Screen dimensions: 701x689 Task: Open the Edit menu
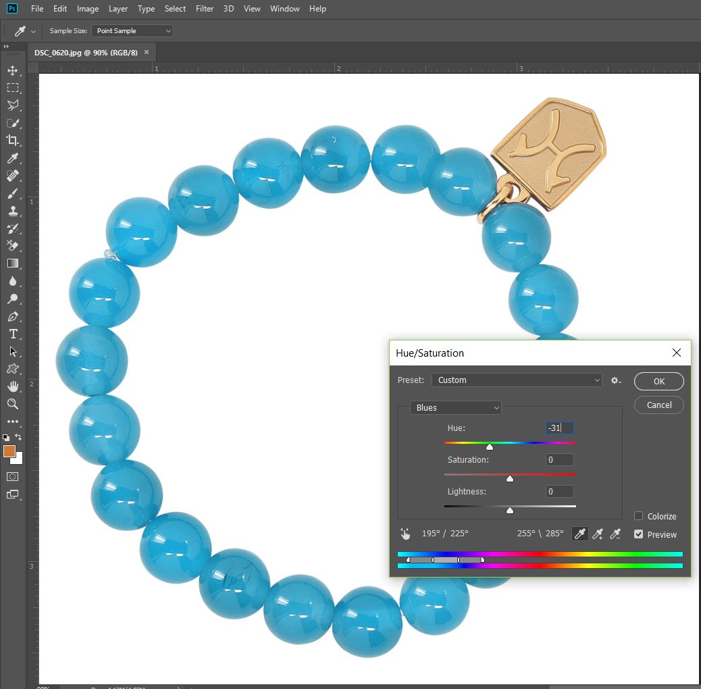point(60,9)
